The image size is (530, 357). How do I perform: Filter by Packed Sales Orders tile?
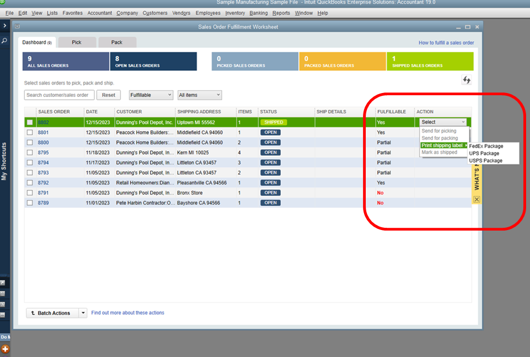pyautogui.click(x=342, y=61)
